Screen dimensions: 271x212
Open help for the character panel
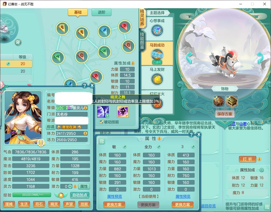[x=85, y=85]
